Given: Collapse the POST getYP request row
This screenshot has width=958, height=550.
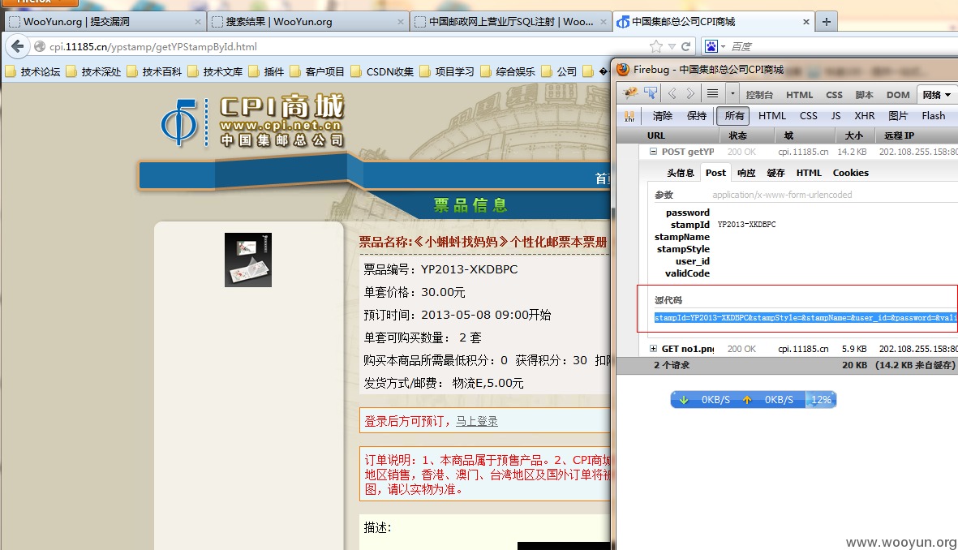Looking at the screenshot, I should click(653, 151).
